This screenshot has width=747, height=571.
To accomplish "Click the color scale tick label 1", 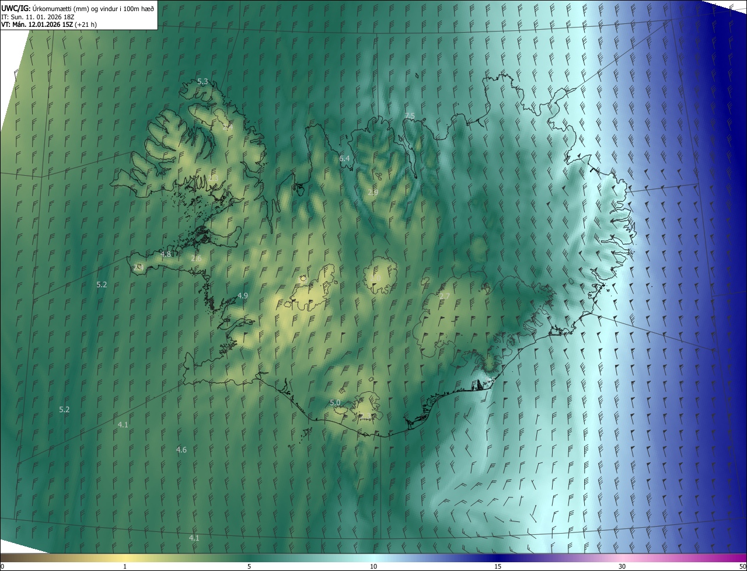I will (x=125, y=566).
